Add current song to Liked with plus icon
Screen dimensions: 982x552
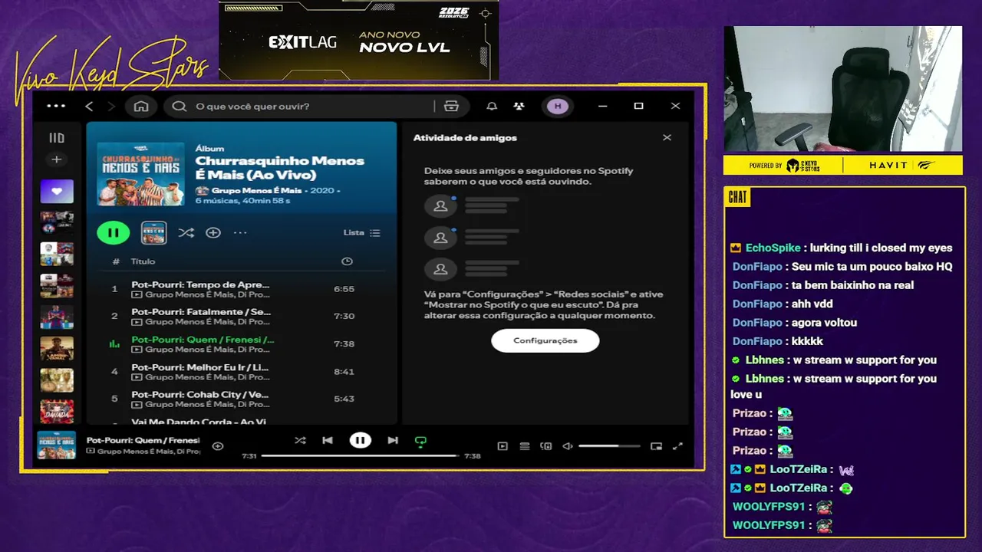pyautogui.click(x=218, y=445)
